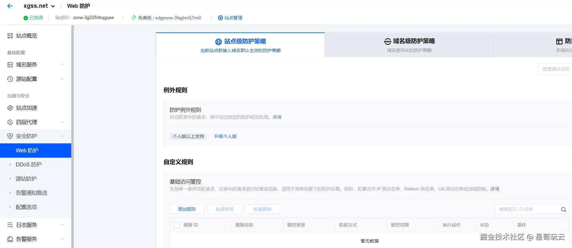
Task: Open the xgss.net site dropdown
Action: coord(39,6)
